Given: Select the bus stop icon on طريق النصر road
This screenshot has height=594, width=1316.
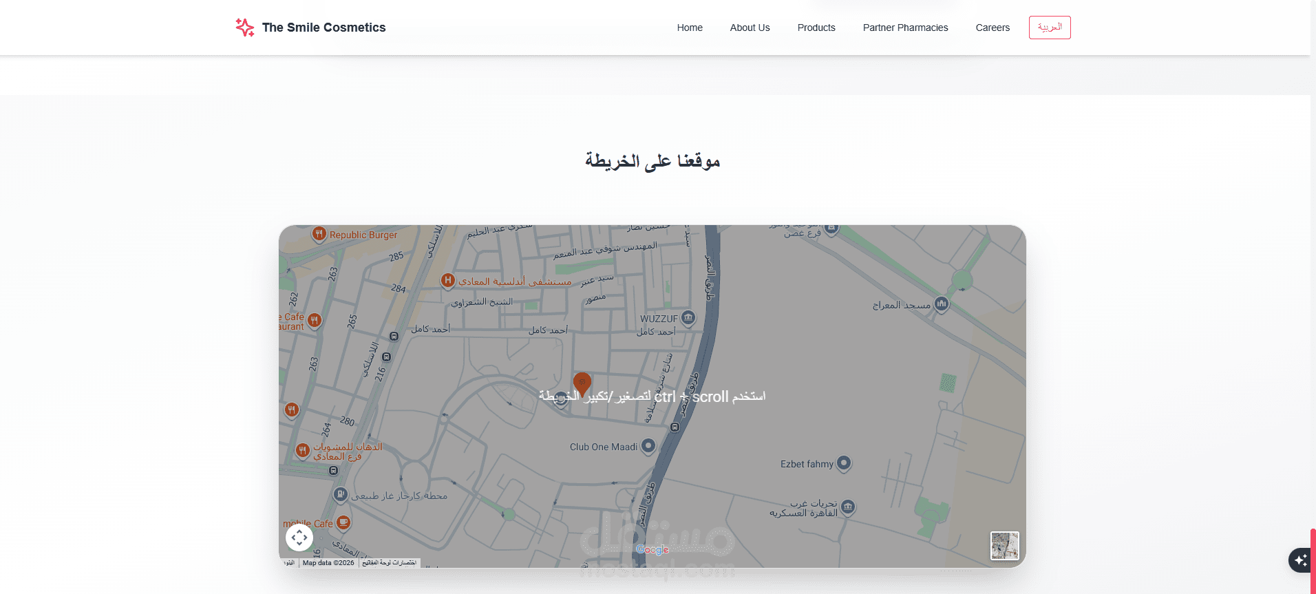Looking at the screenshot, I should (675, 427).
